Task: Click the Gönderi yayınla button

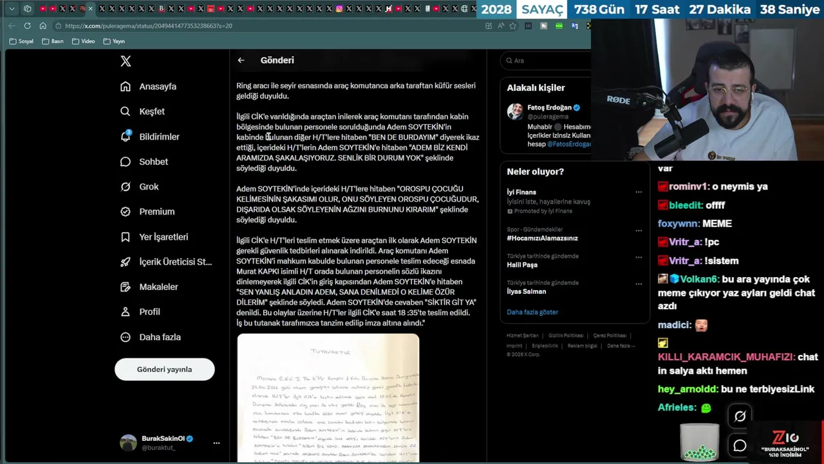Action: click(164, 369)
